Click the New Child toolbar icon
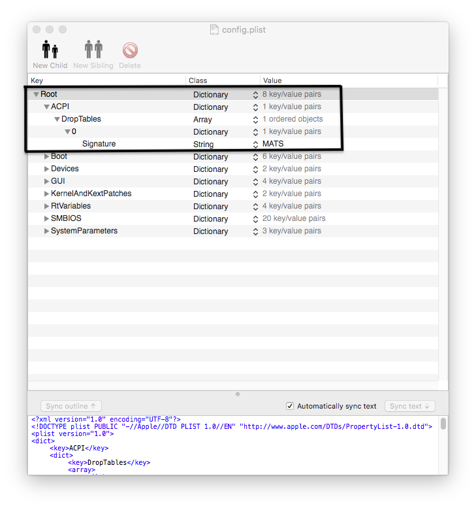Viewport: 476px width, 508px height. pyautogui.click(x=50, y=50)
